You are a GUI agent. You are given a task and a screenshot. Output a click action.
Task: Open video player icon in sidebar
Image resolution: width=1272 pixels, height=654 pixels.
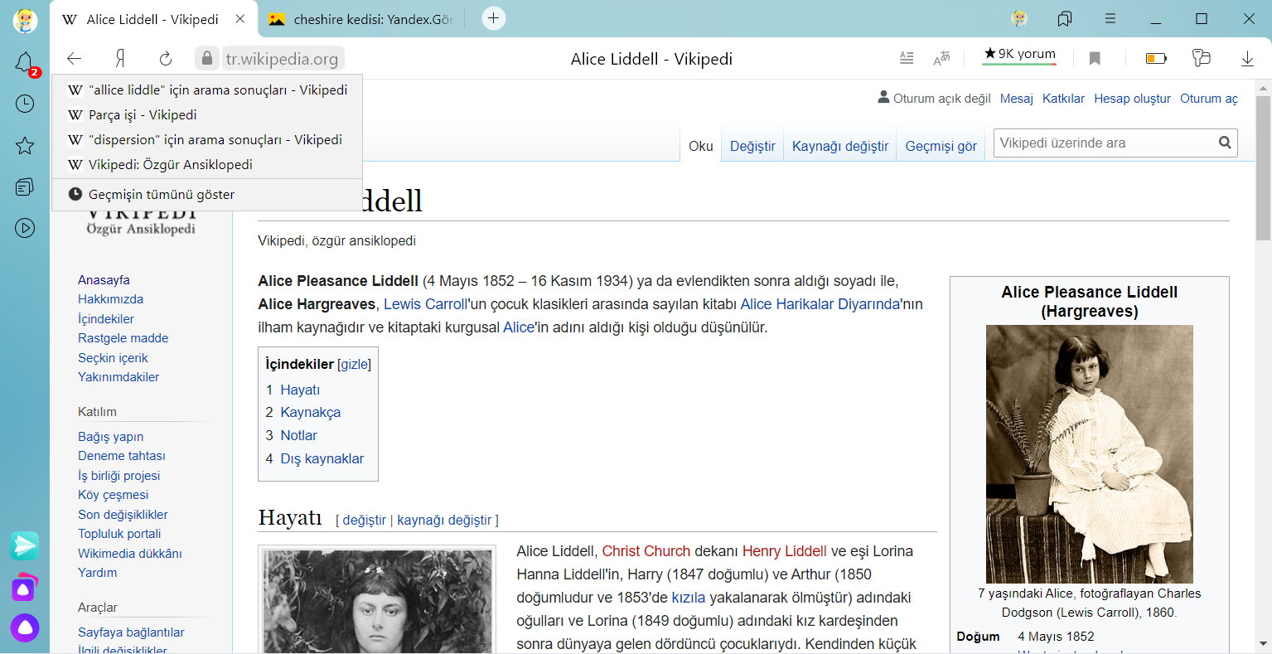point(25,228)
